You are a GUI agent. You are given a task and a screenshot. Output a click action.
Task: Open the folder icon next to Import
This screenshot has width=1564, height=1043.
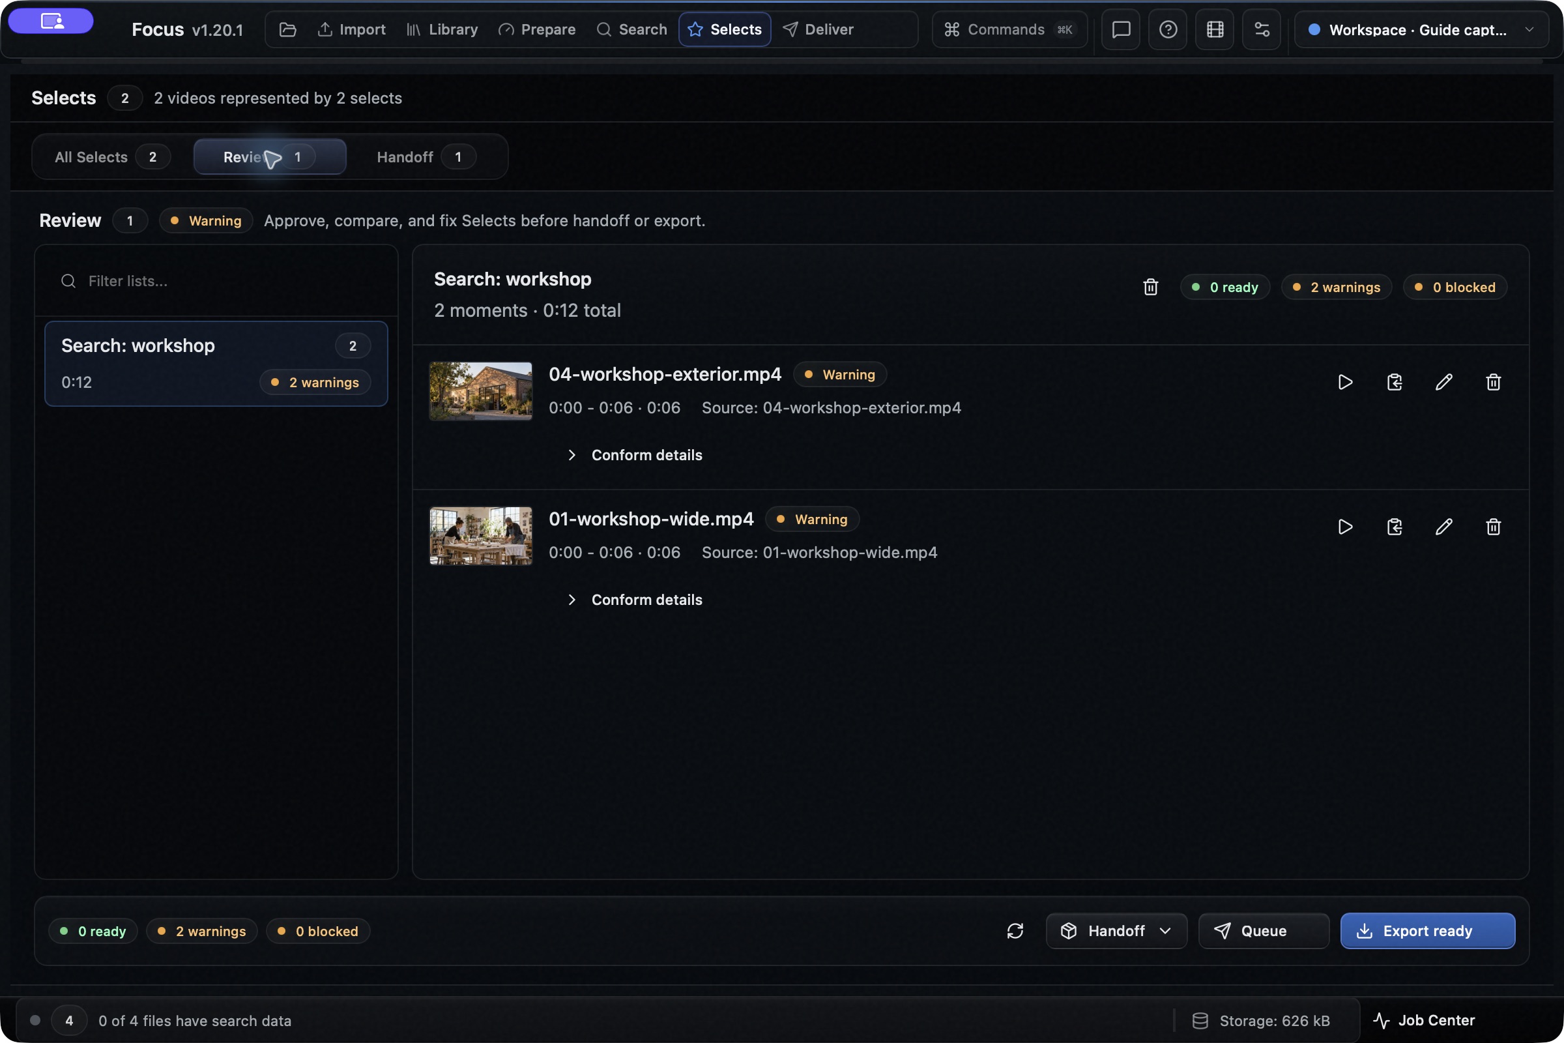(287, 29)
